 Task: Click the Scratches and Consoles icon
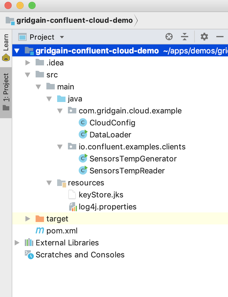click(29, 255)
